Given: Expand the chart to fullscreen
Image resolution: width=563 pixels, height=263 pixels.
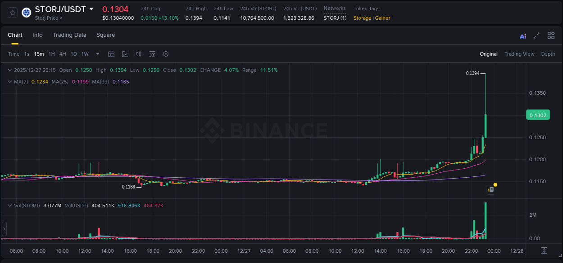Looking at the screenshot, I should coord(536,35).
